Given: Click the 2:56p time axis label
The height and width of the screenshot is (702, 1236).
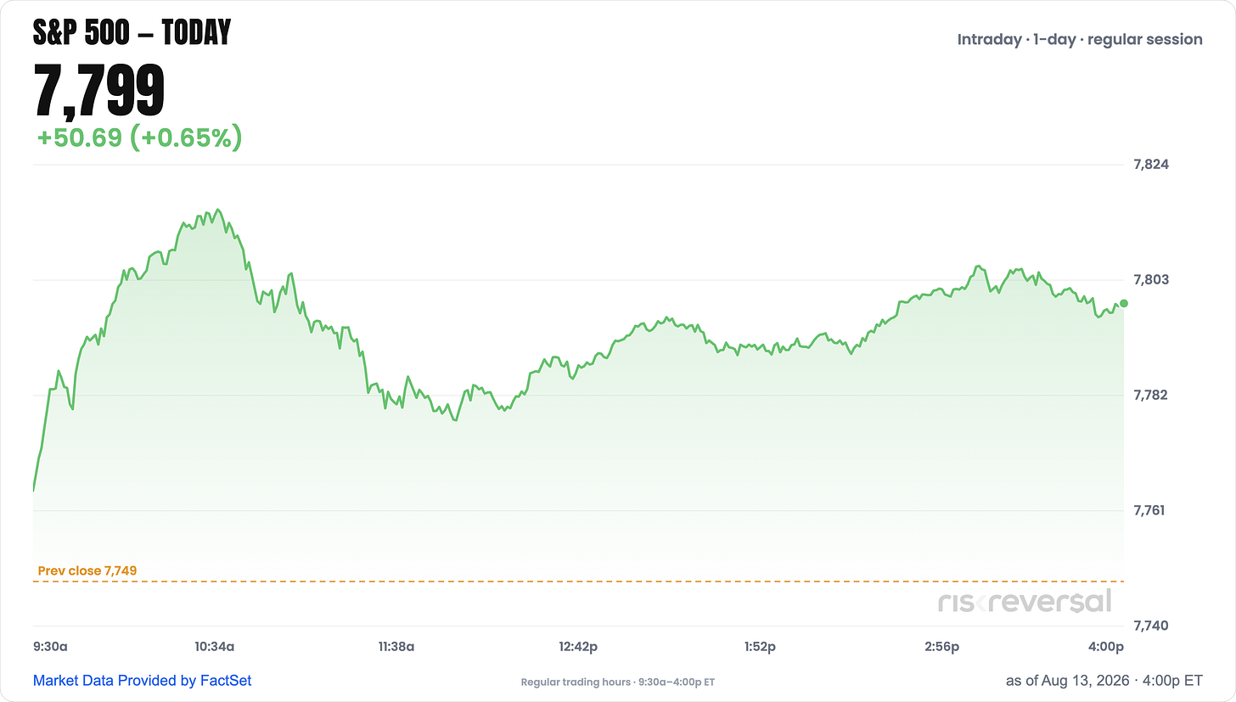Looking at the screenshot, I should click(941, 646).
